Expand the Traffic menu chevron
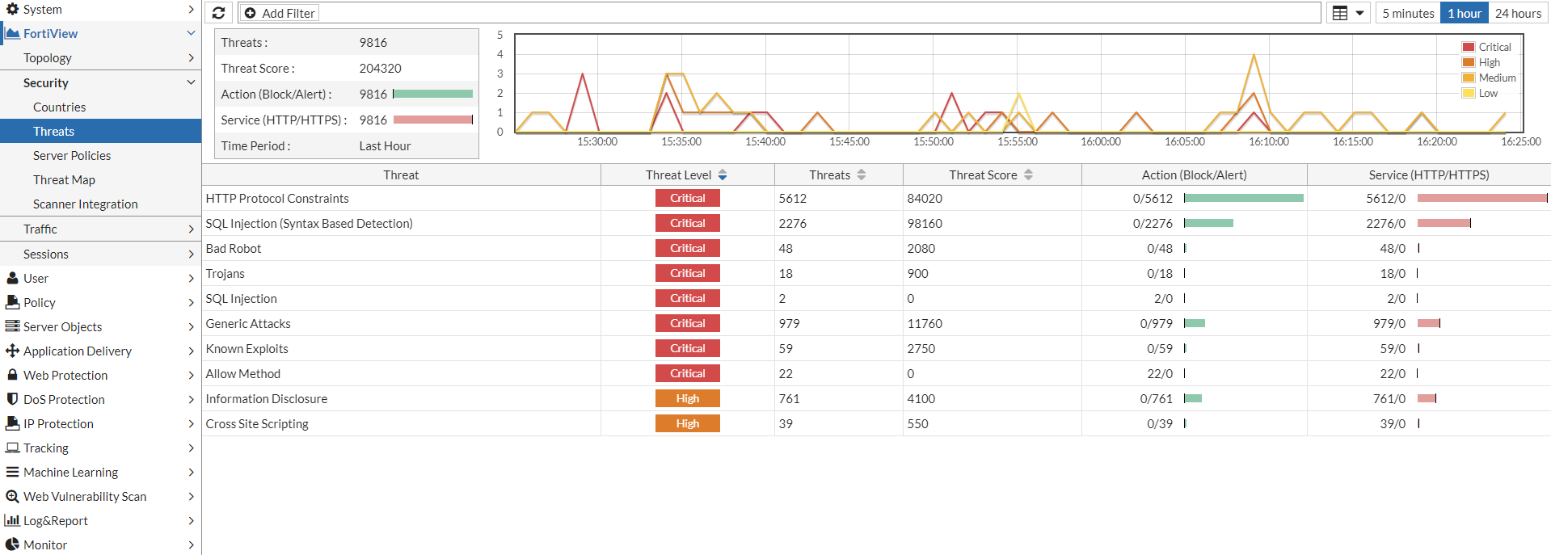Image resolution: width=1551 pixels, height=555 pixels. (191, 229)
